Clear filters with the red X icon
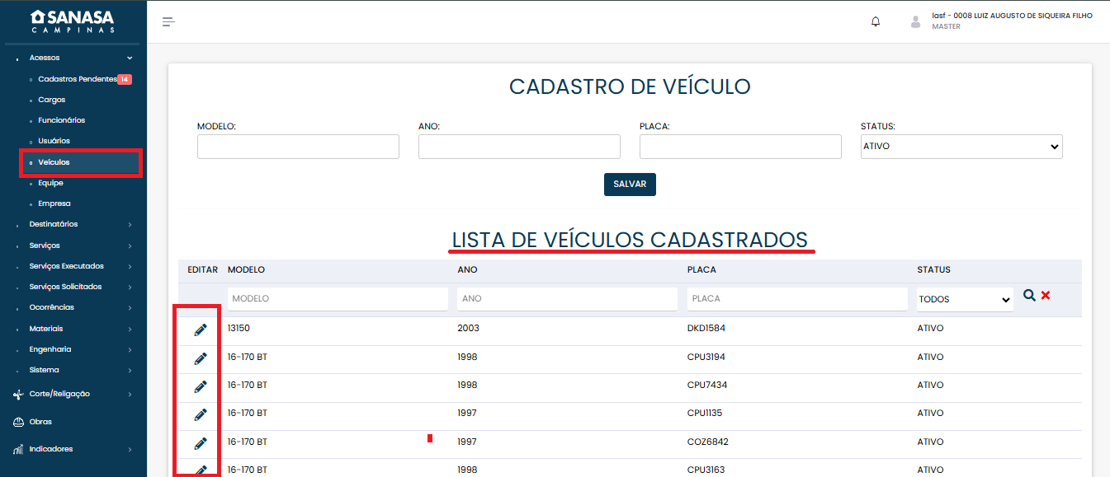1110x477 pixels. click(1046, 295)
